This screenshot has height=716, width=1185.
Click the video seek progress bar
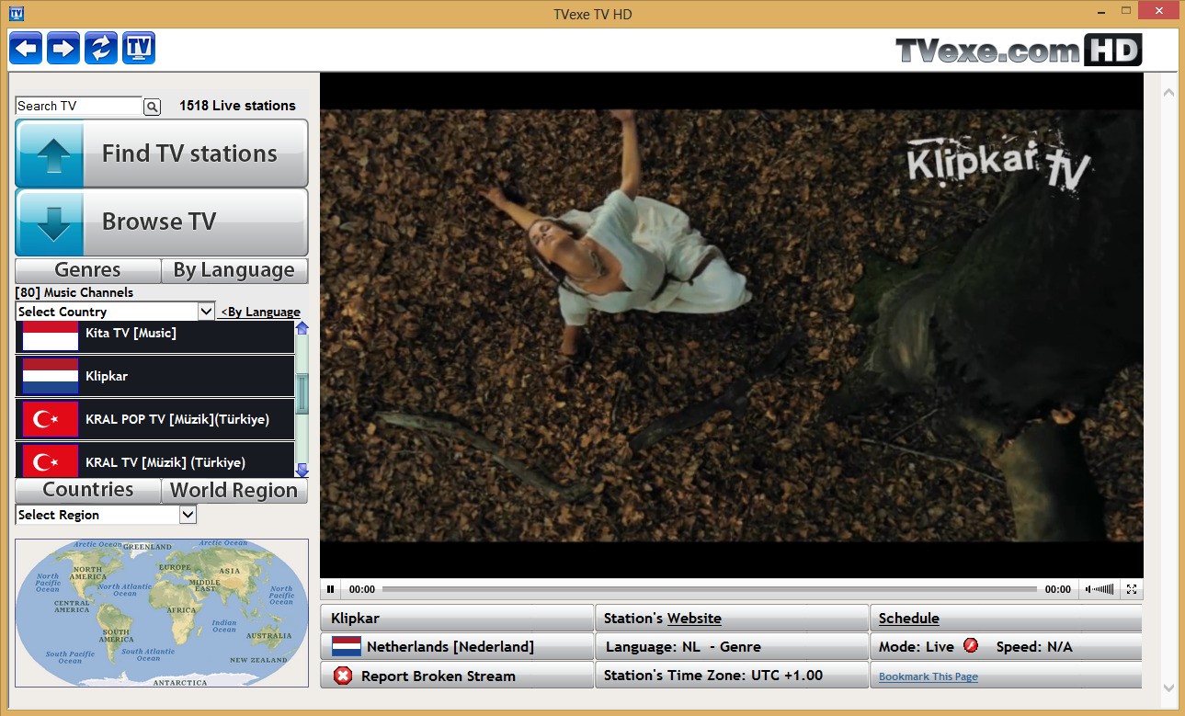coord(708,589)
